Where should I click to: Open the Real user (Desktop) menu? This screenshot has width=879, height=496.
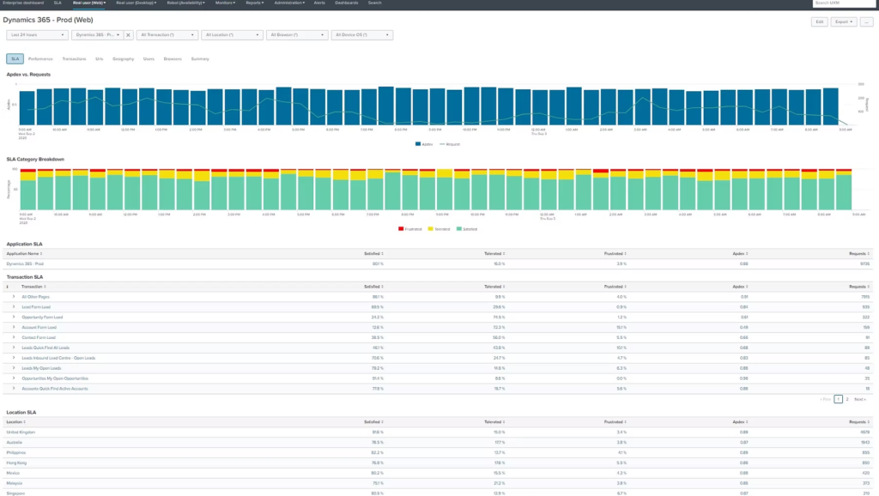[x=136, y=3]
